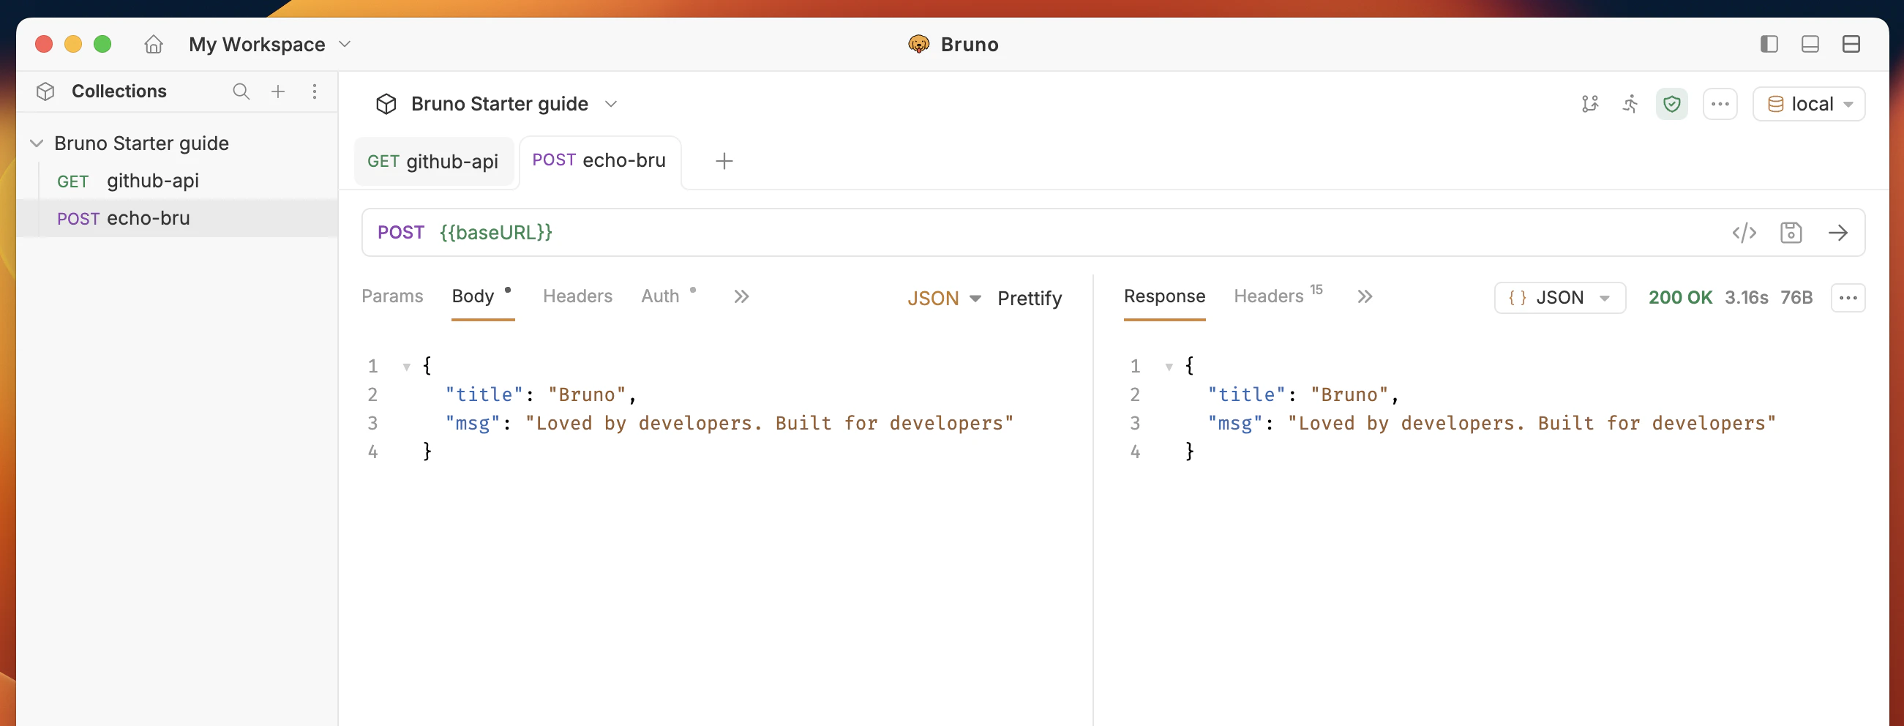The image size is (1904, 726).
Task: Click the Collections cube icon
Action: click(46, 91)
